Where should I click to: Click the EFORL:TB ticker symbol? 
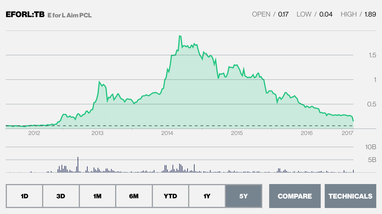[x=25, y=15]
